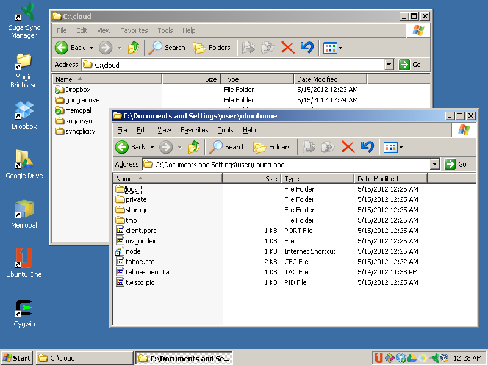The width and height of the screenshot is (488, 366).
Task: Select the Dropbox desktop shortcut
Action: 24,116
